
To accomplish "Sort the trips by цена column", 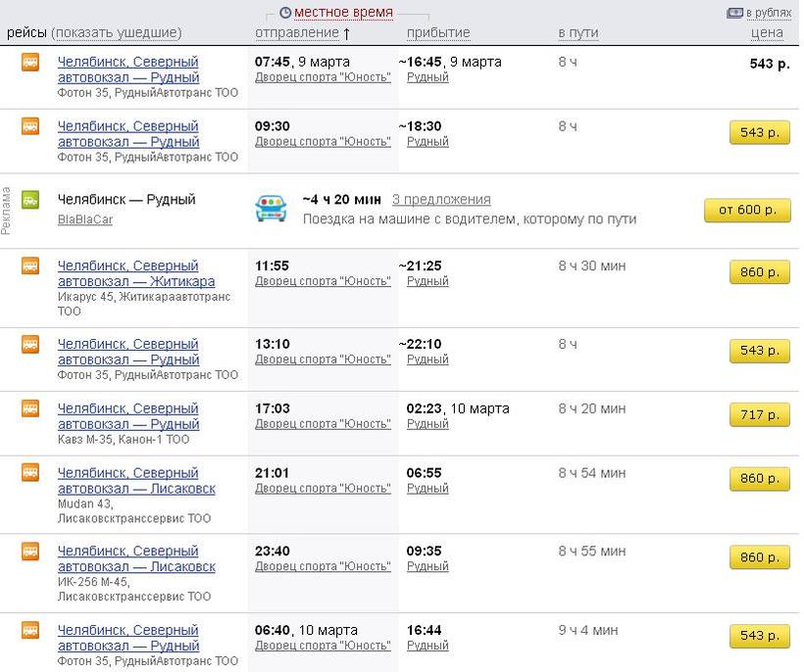I will (x=767, y=32).
